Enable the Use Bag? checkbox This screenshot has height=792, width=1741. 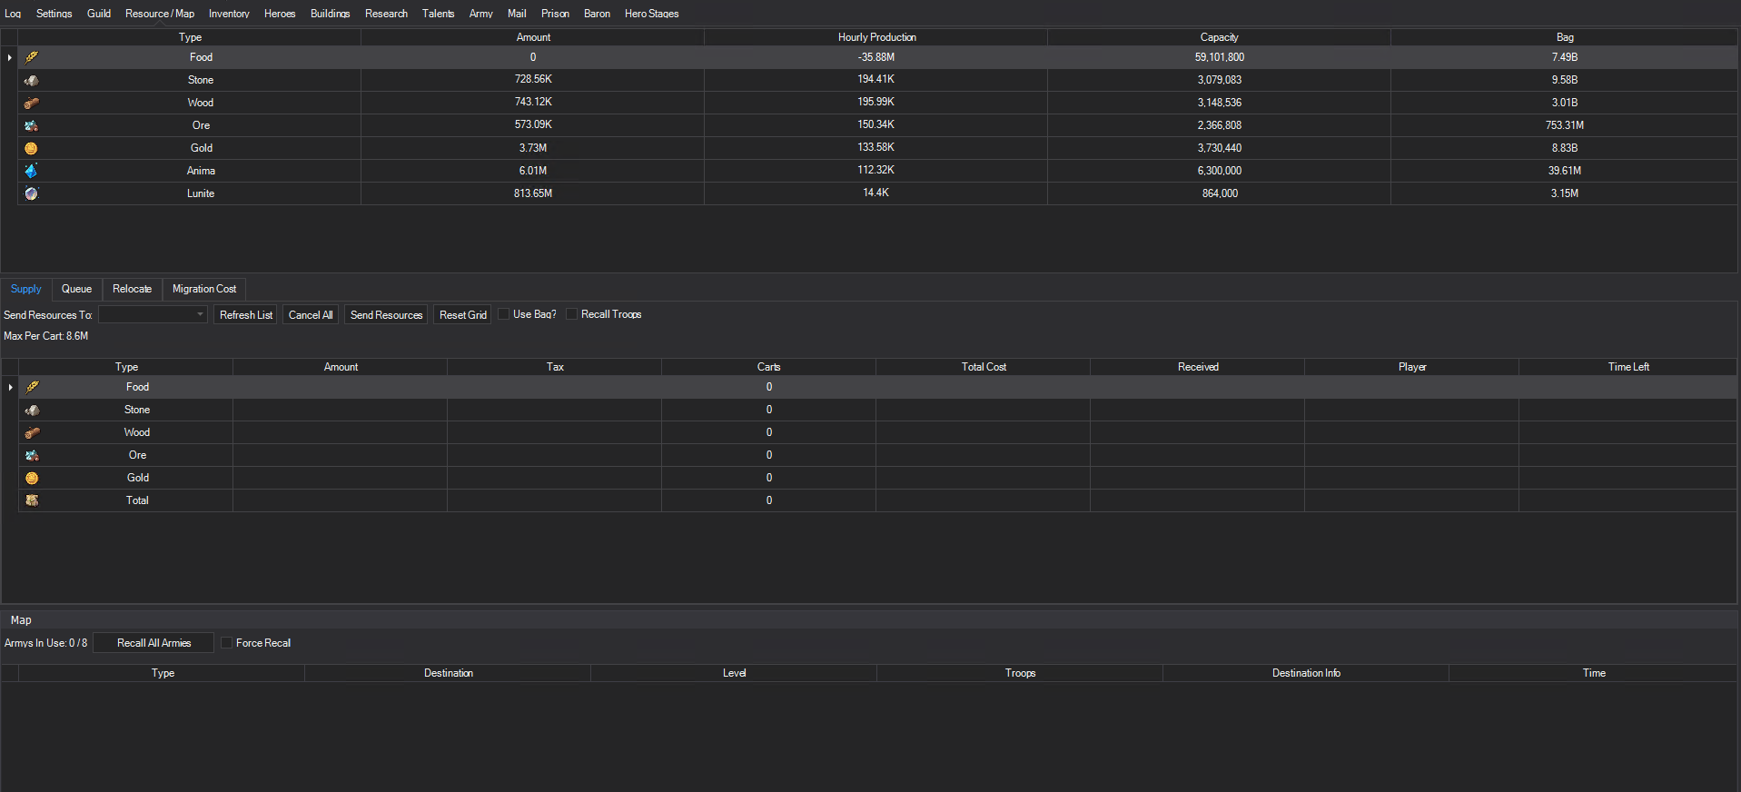504,314
